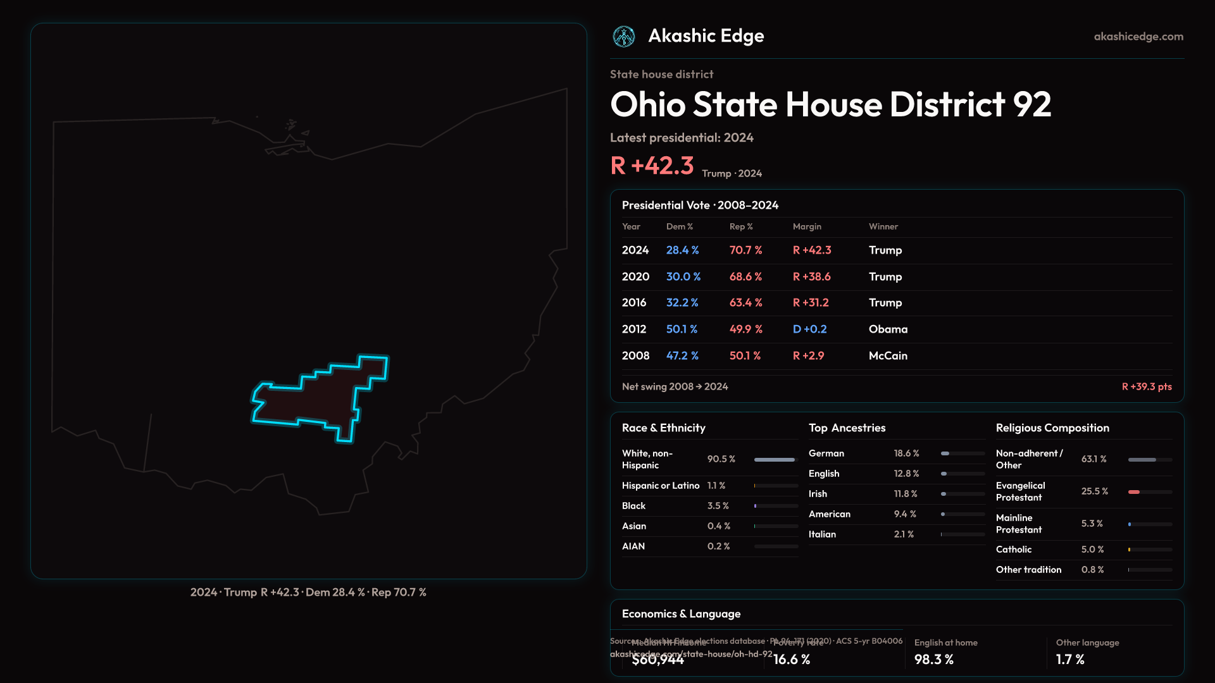Click the Net swing R +39.3 pts value

tap(1146, 387)
